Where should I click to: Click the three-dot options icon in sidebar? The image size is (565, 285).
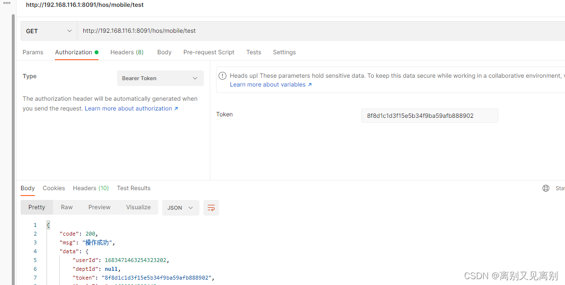7,3
